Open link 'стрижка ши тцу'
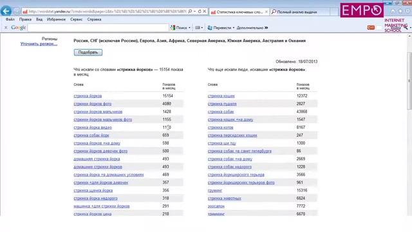The width and height of the screenshot is (412, 232). pos(221,143)
